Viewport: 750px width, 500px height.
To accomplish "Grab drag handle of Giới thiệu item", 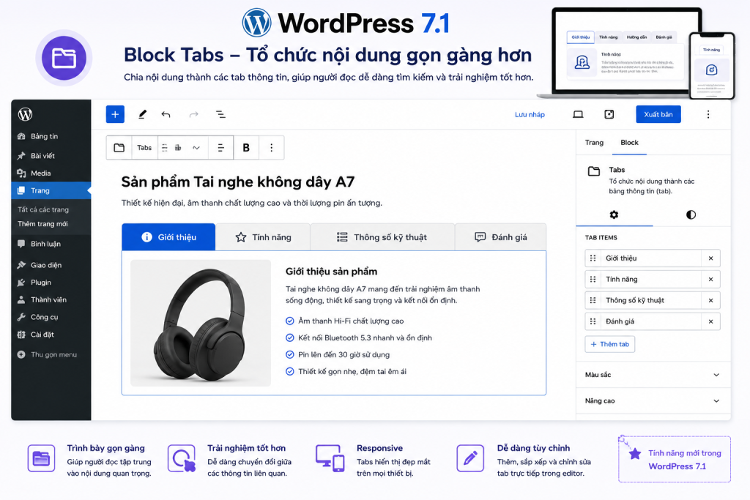I will pos(593,258).
